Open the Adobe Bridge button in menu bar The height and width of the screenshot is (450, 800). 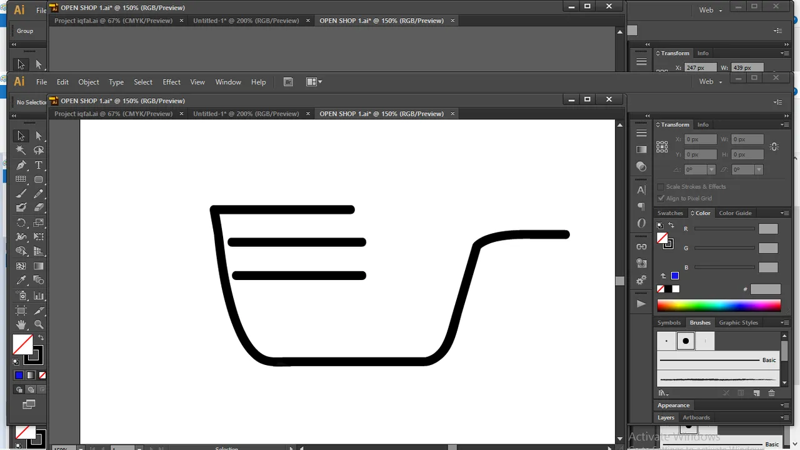pos(288,82)
